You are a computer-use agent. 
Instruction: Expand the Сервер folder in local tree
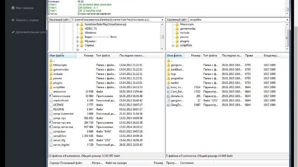(x=77, y=45)
